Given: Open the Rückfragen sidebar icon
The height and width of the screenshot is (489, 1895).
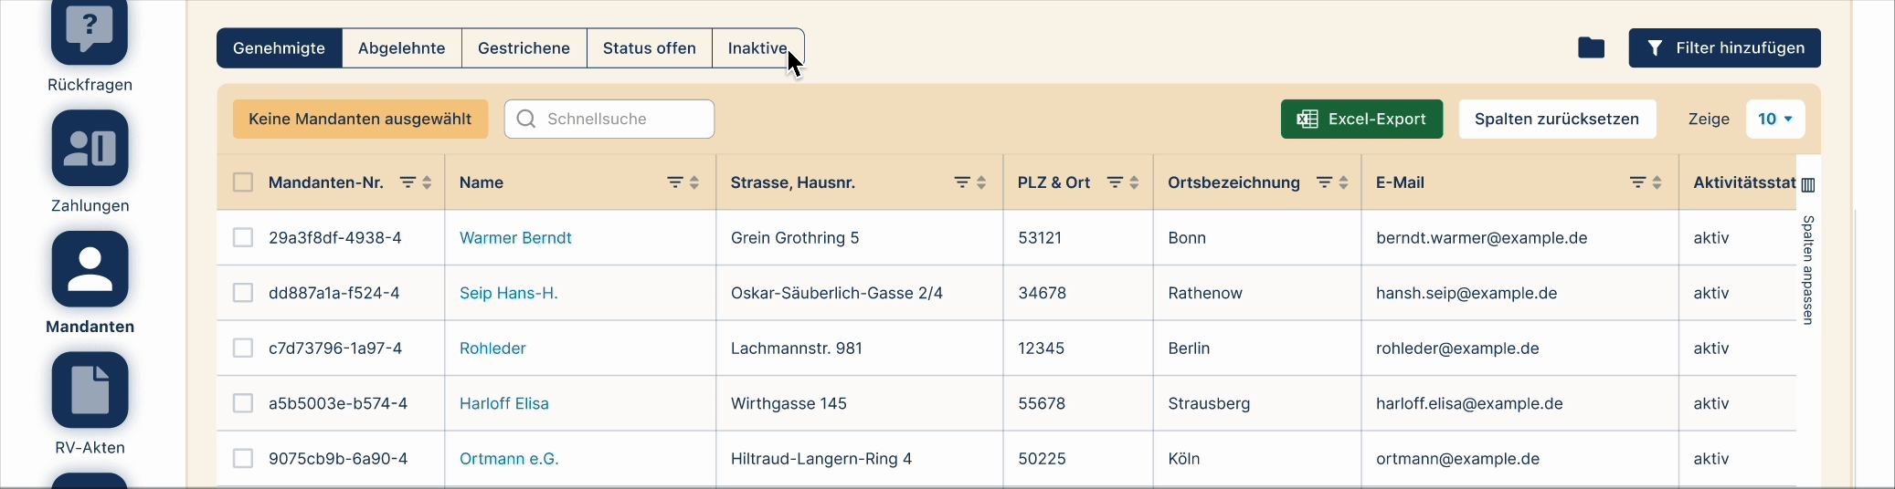Looking at the screenshot, I should pos(90,32).
